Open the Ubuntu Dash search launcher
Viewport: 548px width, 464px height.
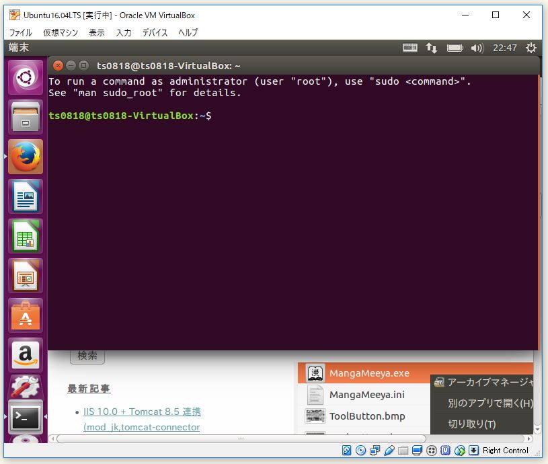(26, 77)
